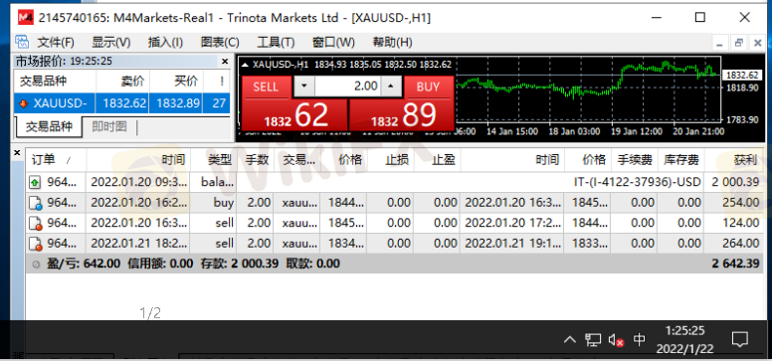Click the XAUUSD down-arrow symbol icon

pyautogui.click(x=23, y=103)
